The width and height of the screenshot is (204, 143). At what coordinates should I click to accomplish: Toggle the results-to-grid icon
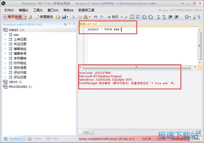138,17
